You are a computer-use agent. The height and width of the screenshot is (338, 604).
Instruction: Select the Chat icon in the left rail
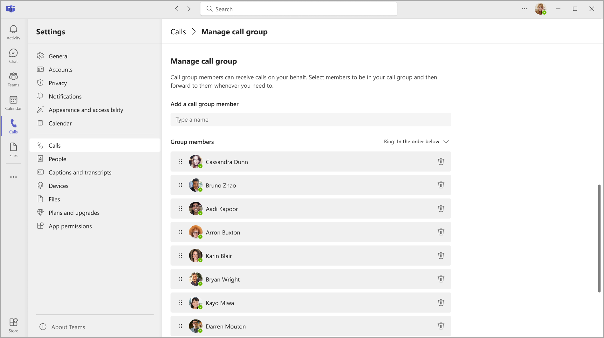(13, 56)
